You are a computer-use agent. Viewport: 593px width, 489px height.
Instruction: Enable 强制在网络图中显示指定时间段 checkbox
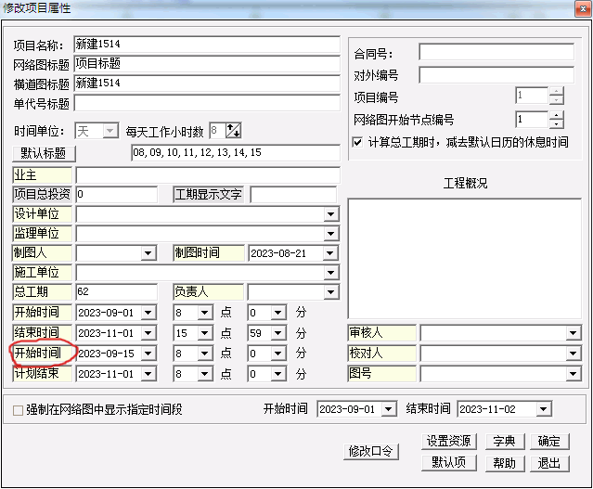[18, 410]
